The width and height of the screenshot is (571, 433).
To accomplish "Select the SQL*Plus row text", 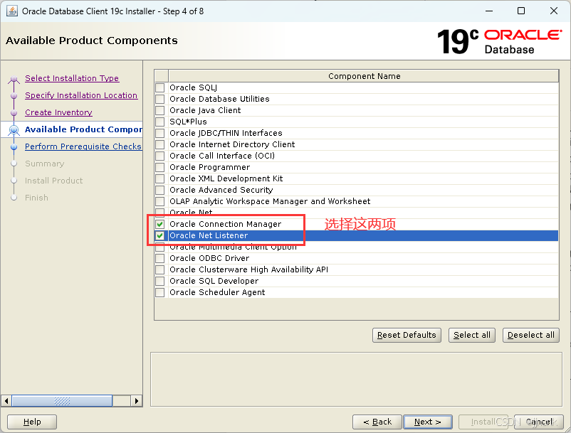I will pos(188,122).
